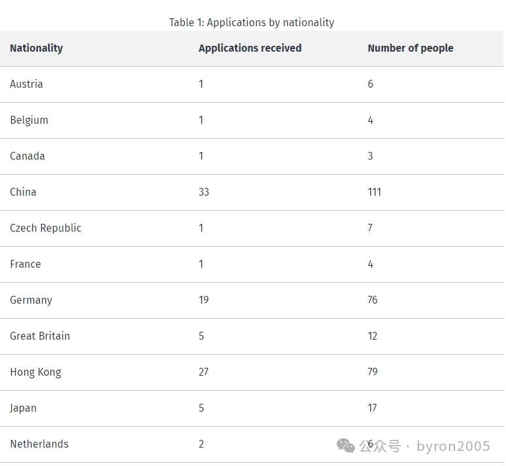Click the France nationality cell

click(25, 264)
